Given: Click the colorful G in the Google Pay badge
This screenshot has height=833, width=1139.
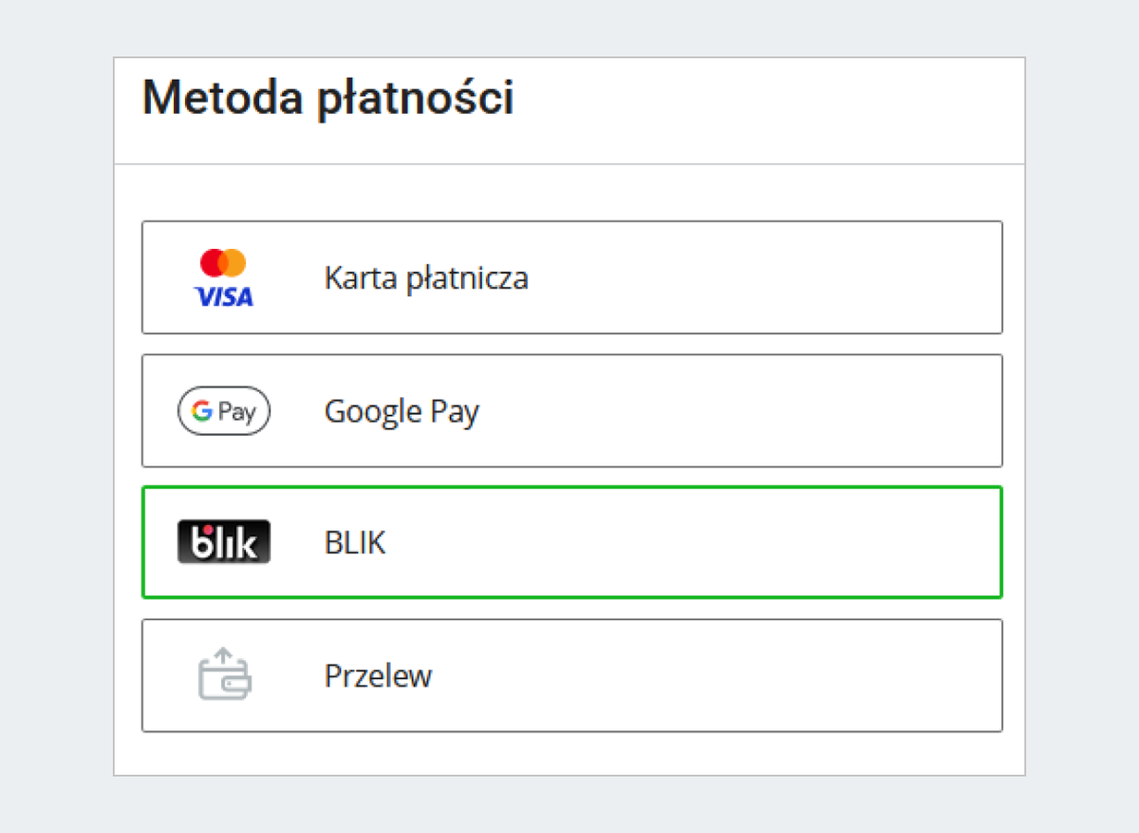Looking at the screenshot, I should coord(203,410).
